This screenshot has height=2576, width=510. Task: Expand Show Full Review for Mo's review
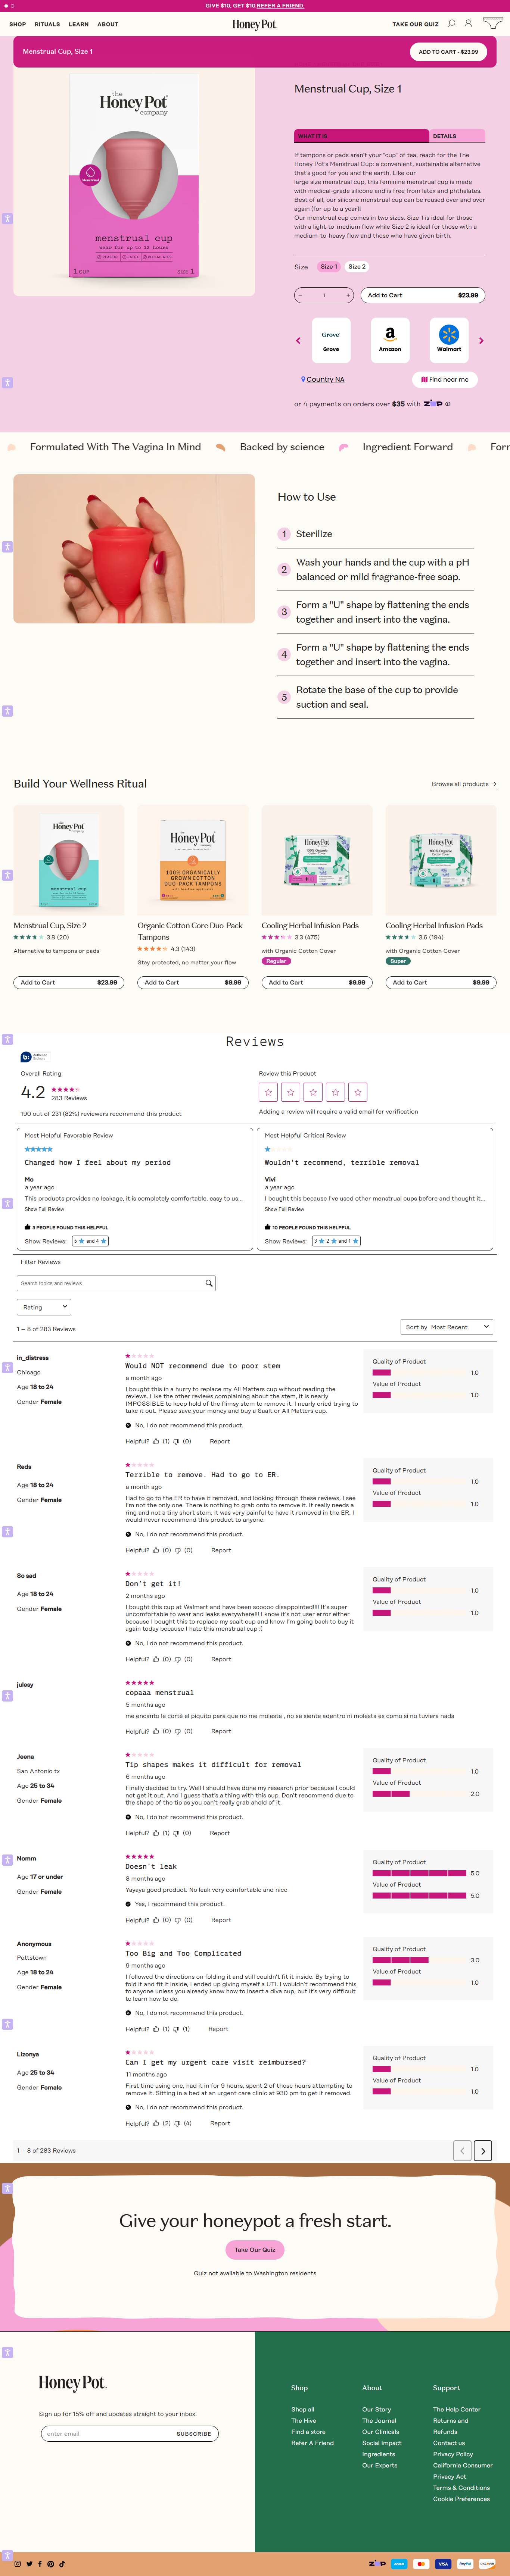point(44,1209)
